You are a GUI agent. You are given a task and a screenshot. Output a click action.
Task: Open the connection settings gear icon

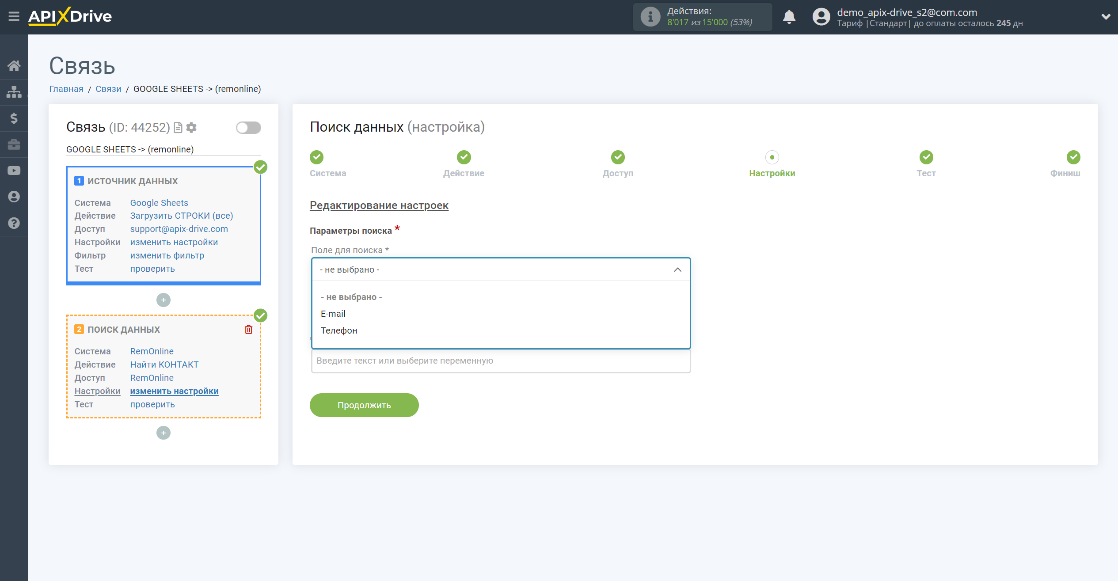tap(191, 128)
